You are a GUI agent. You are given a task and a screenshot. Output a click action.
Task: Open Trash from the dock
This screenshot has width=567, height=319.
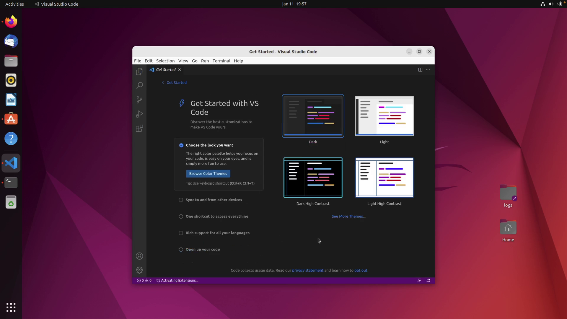11,202
